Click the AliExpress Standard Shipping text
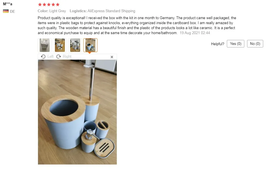 111,11
